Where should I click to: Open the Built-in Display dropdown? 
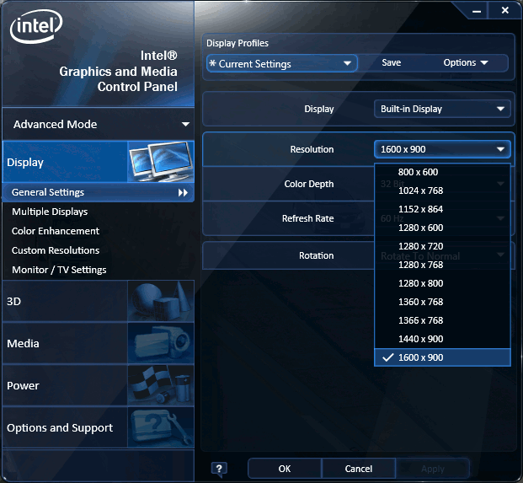click(442, 109)
